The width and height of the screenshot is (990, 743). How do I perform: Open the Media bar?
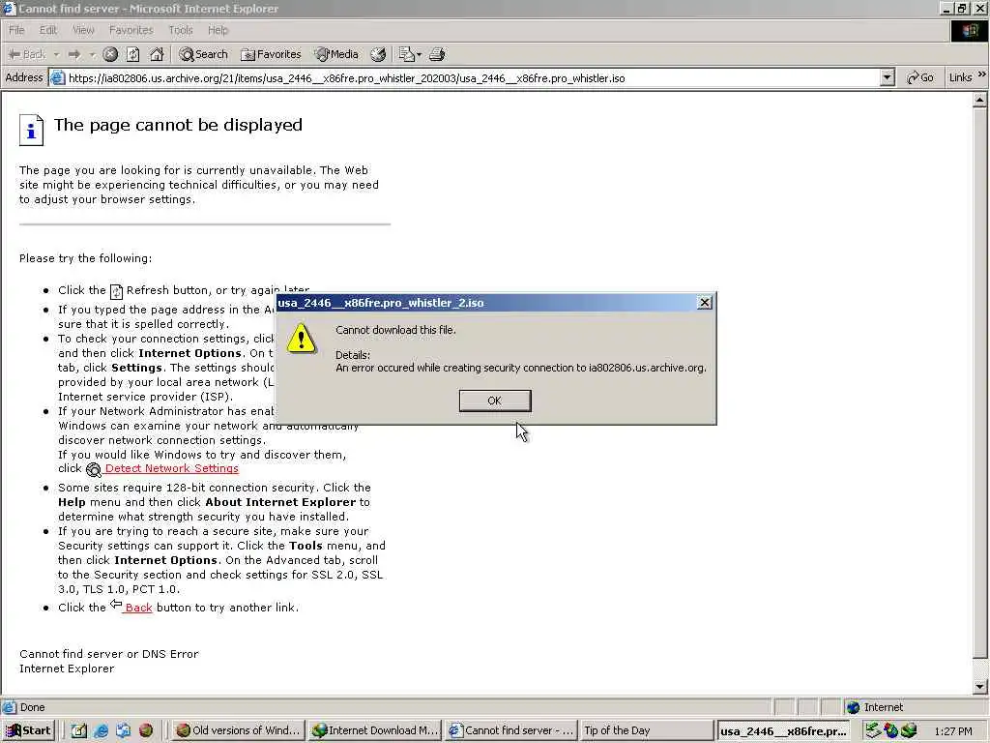tap(336, 54)
